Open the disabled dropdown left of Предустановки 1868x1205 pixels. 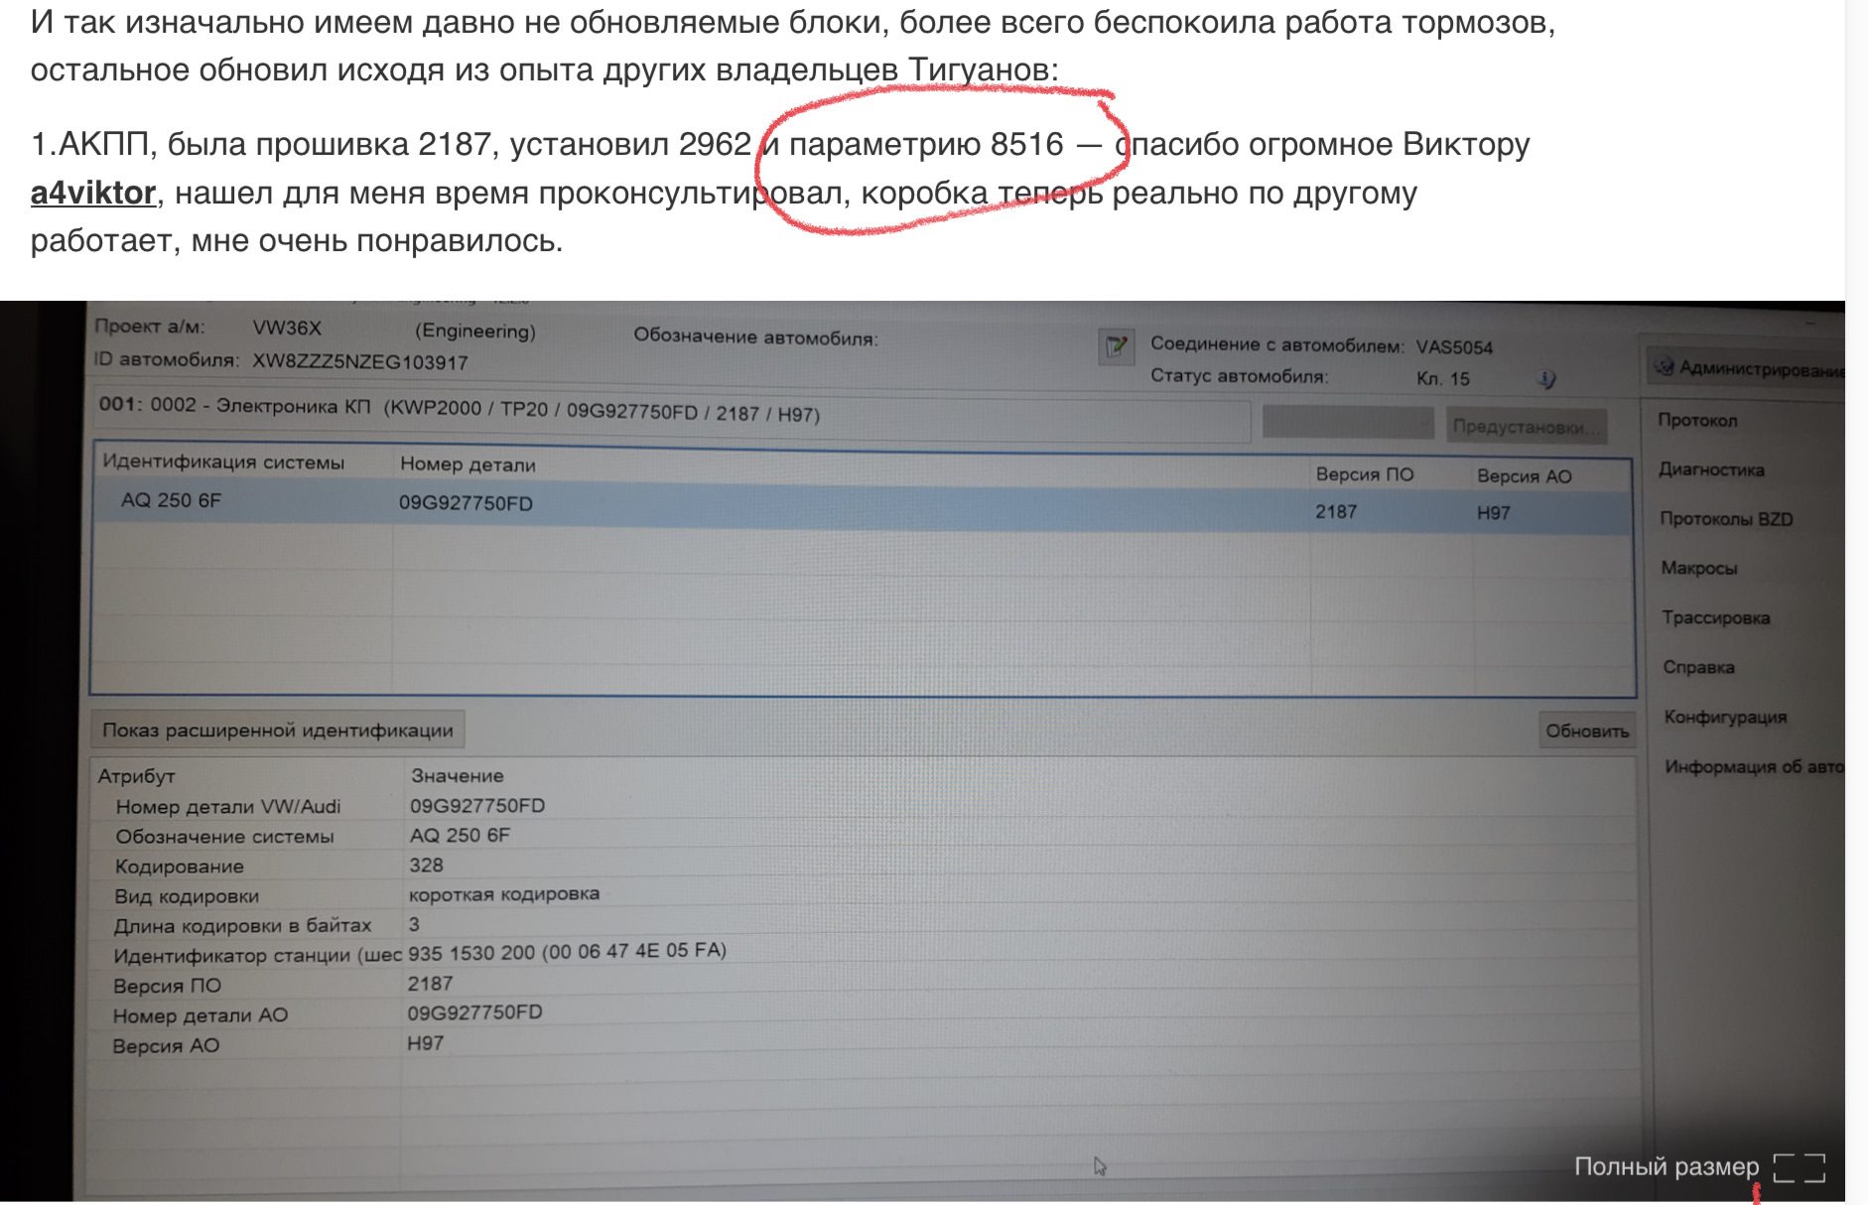point(1347,424)
